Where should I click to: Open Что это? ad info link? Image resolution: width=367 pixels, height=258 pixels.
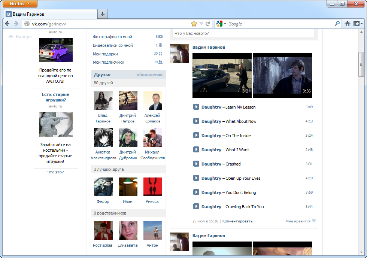tap(55, 172)
